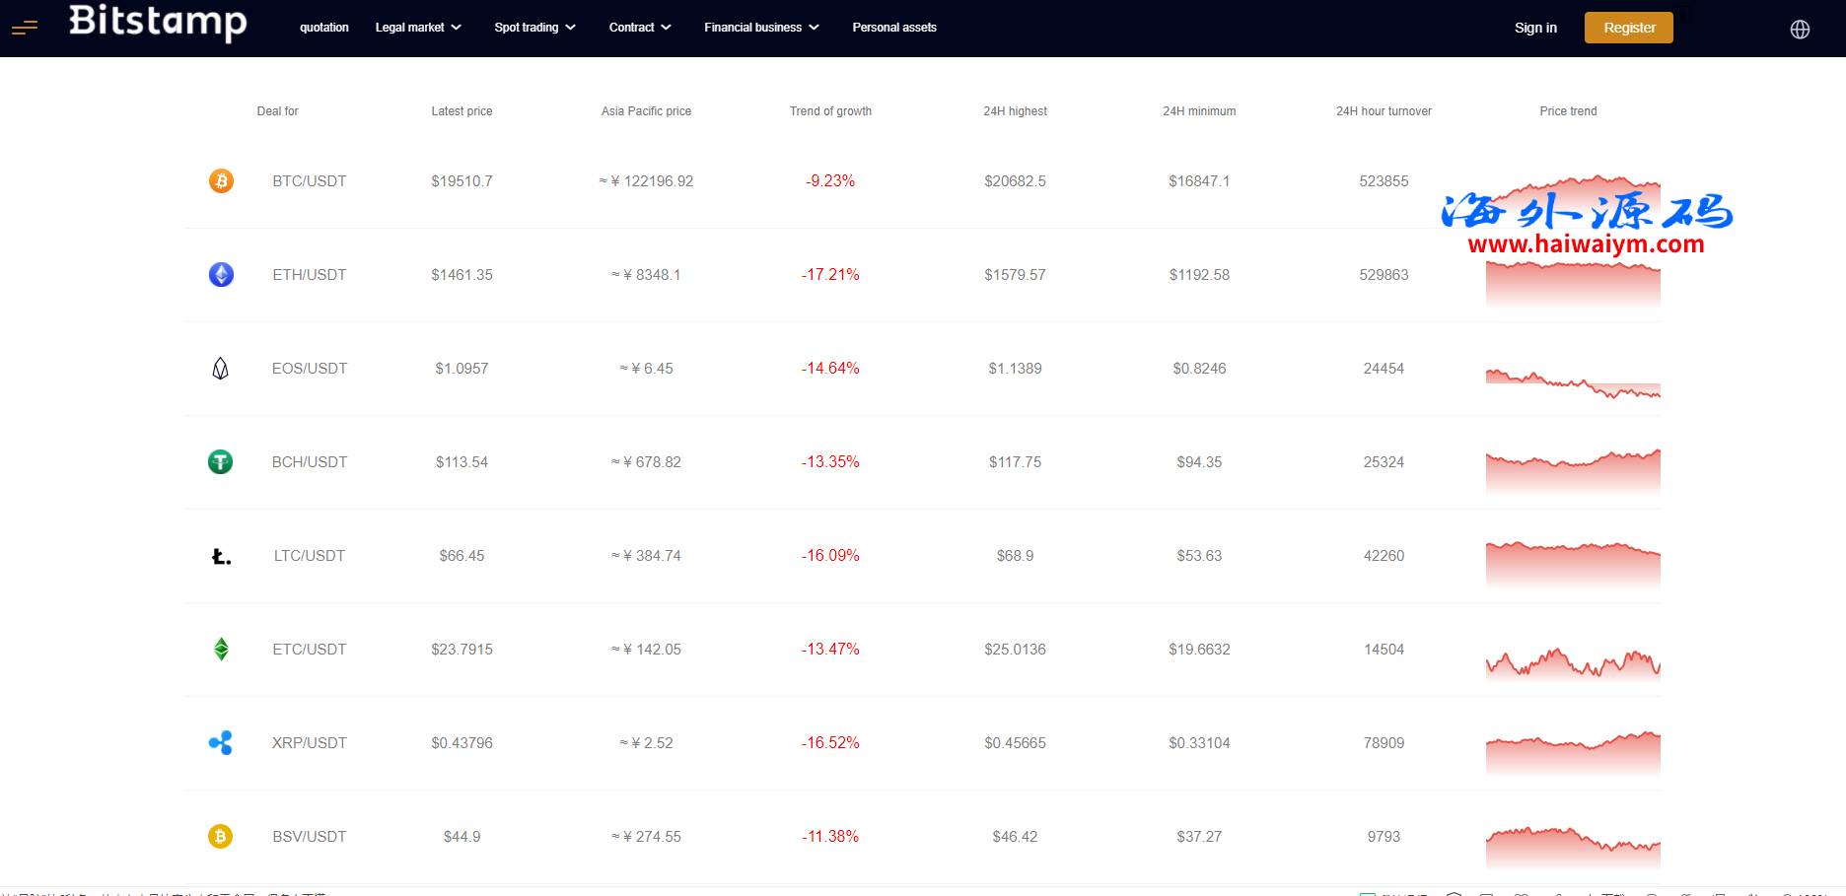The width and height of the screenshot is (1846, 896).
Task: Click the Ethereum coin icon
Action: (x=221, y=275)
